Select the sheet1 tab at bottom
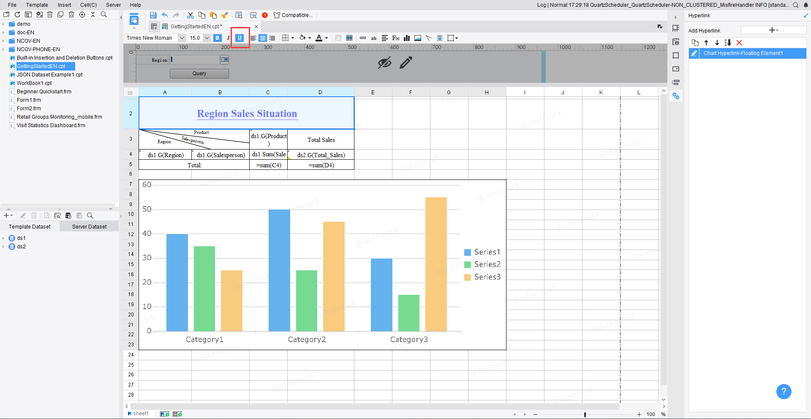Image resolution: width=811 pixels, height=419 pixels. click(x=138, y=414)
